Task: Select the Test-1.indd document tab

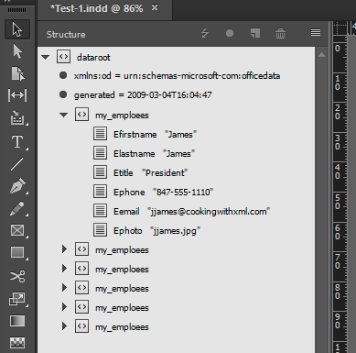Action: (x=97, y=8)
